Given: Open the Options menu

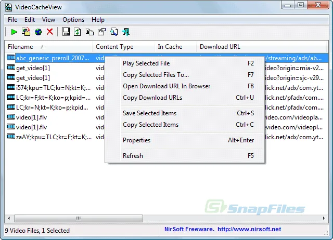Looking at the screenshot, I should [x=73, y=20].
